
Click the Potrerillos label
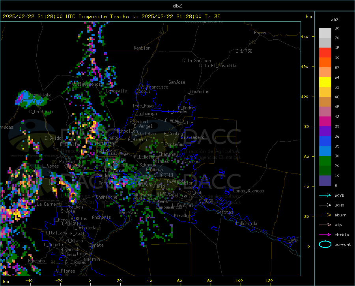(x=72, y=162)
